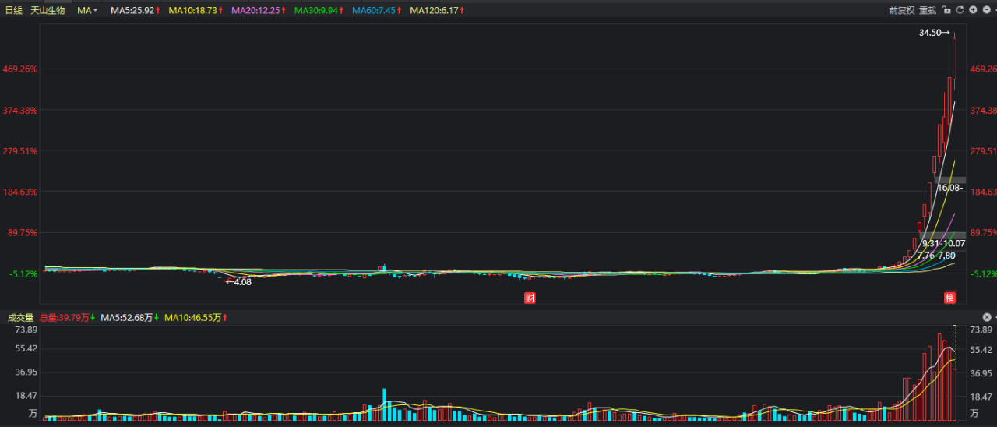
Task: Zoom out with the minus icon
Action: coord(986,10)
